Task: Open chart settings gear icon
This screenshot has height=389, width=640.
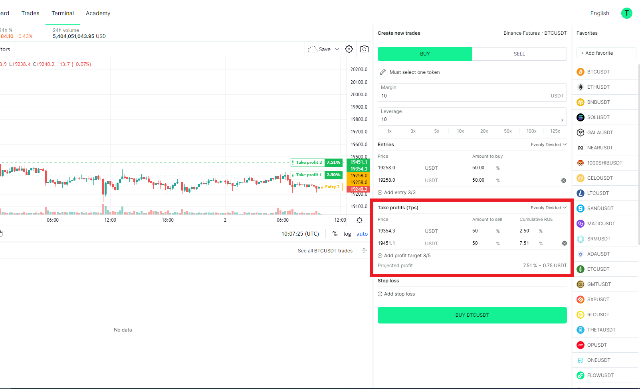Action: [x=349, y=49]
